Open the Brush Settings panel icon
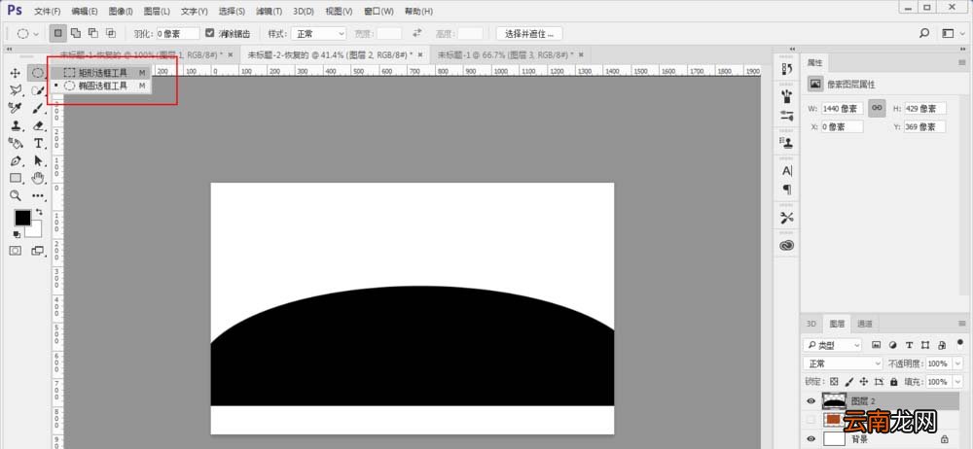The image size is (973, 449). tap(787, 115)
